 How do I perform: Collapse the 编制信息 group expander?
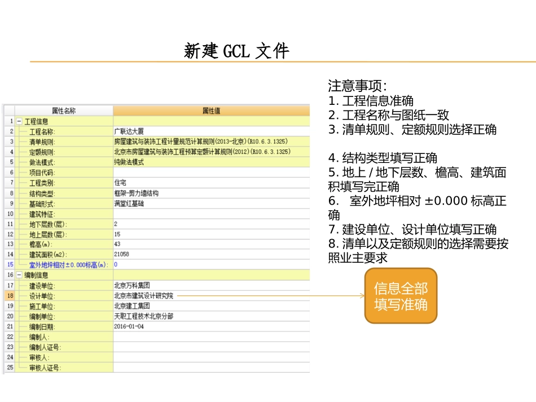(x=20, y=275)
